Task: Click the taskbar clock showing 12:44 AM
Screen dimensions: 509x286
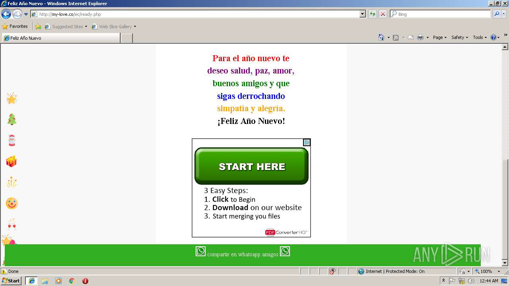Action: [489, 281]
